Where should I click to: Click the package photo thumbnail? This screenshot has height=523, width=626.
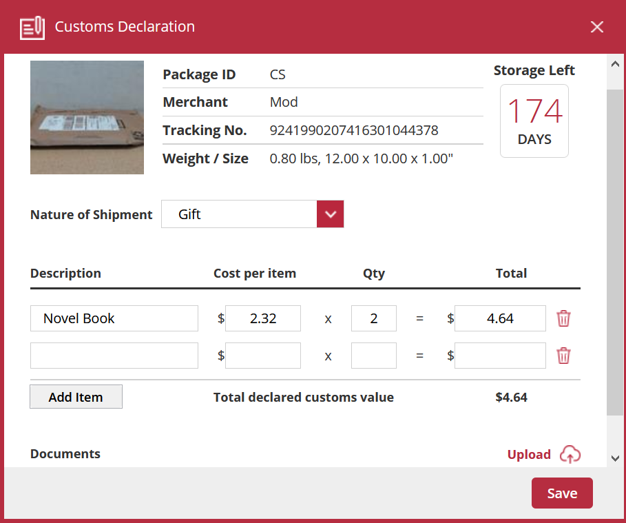[x=87, y=117]
